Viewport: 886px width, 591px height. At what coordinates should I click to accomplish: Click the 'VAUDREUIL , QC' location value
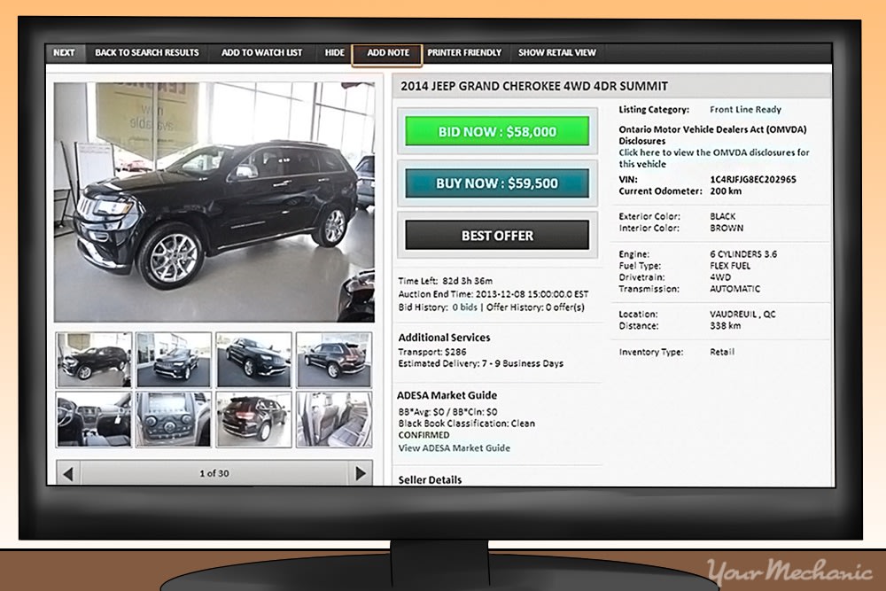(742, 315)
